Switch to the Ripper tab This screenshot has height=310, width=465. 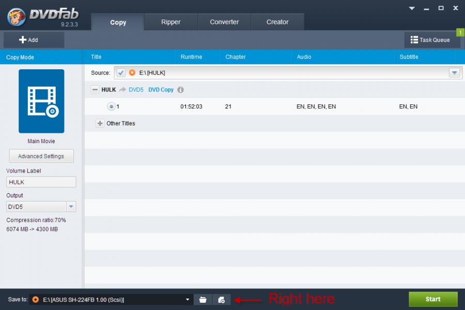click(171, 22)
